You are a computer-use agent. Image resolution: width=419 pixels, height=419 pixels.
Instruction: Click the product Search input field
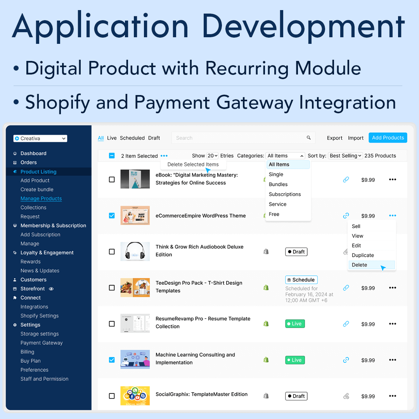tap(243, 138)
